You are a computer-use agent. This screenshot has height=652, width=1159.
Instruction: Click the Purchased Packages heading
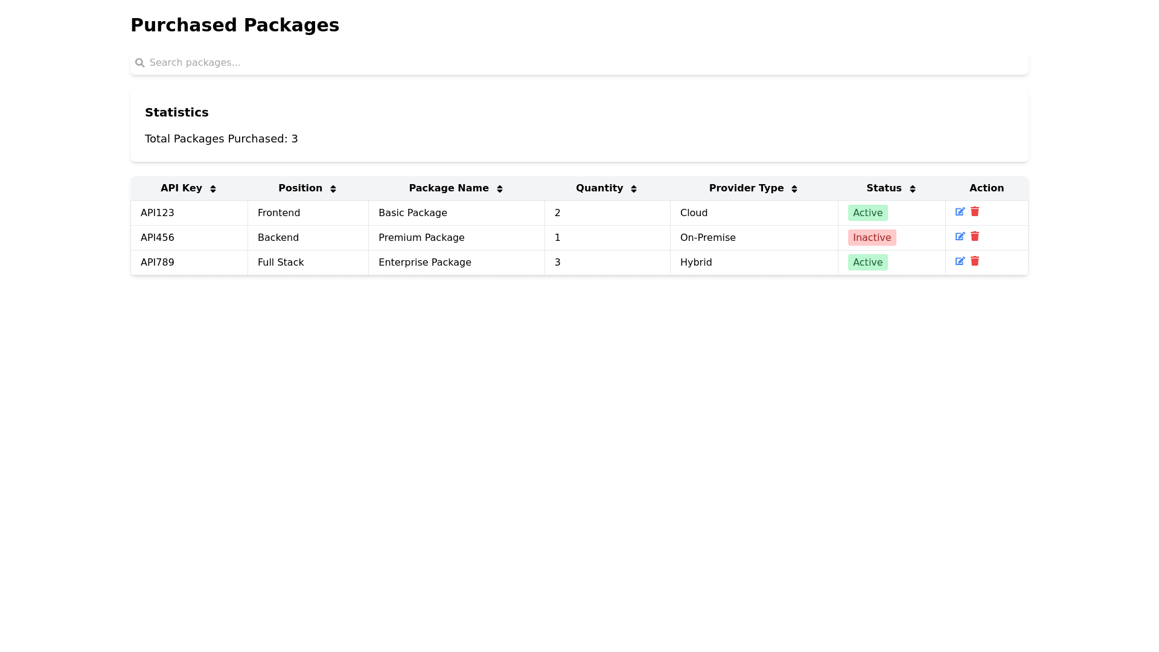click(235, 25)
